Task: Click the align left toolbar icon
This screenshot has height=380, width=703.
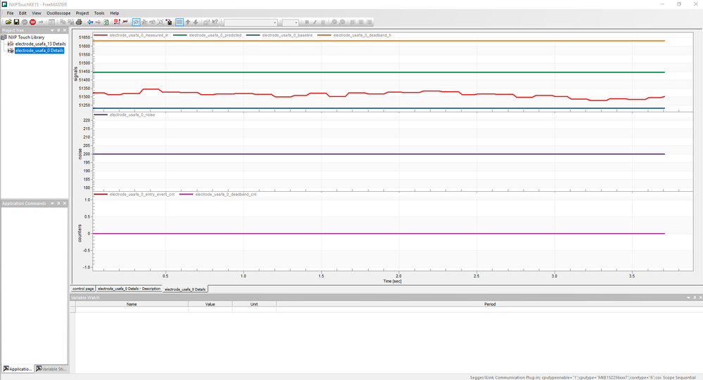Action: (x=353, y=22)
